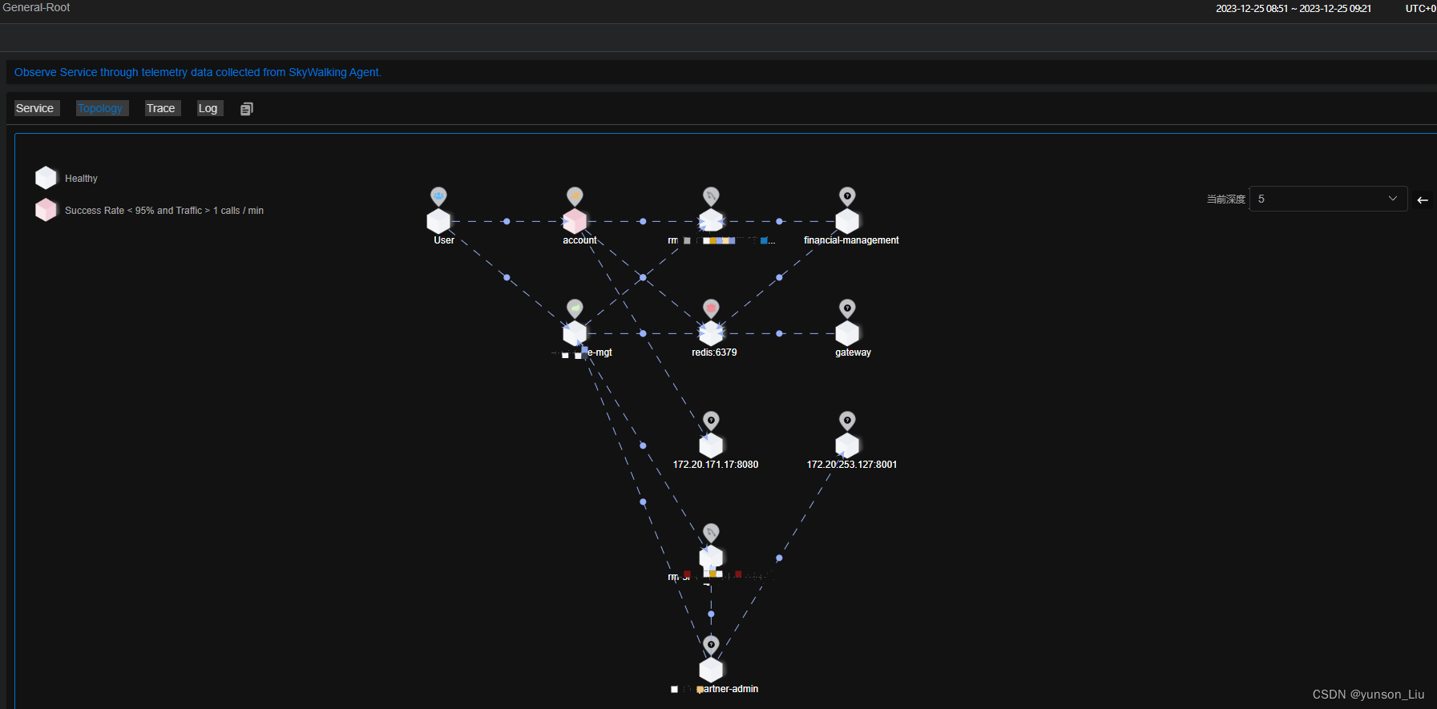Click the General-Root breadcrumb
The image size is (1437, 709).
36,7
